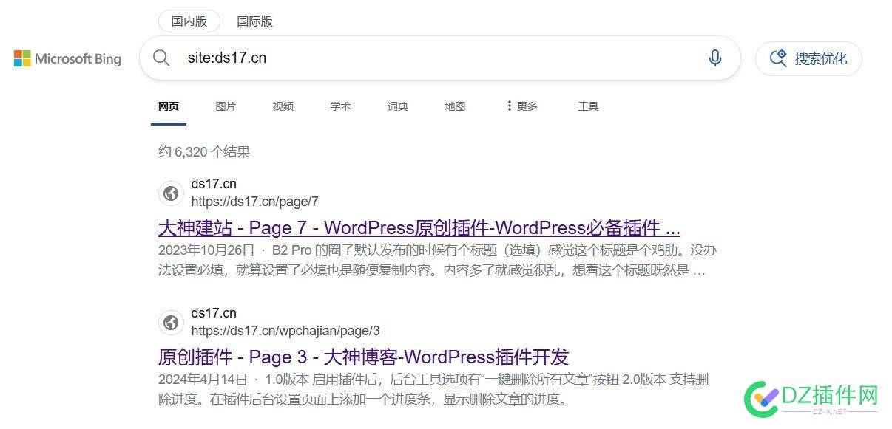This screenshot has height=429, width=892.
Task: Click ds17.cn site name of second result
Action: pos(214,313)
